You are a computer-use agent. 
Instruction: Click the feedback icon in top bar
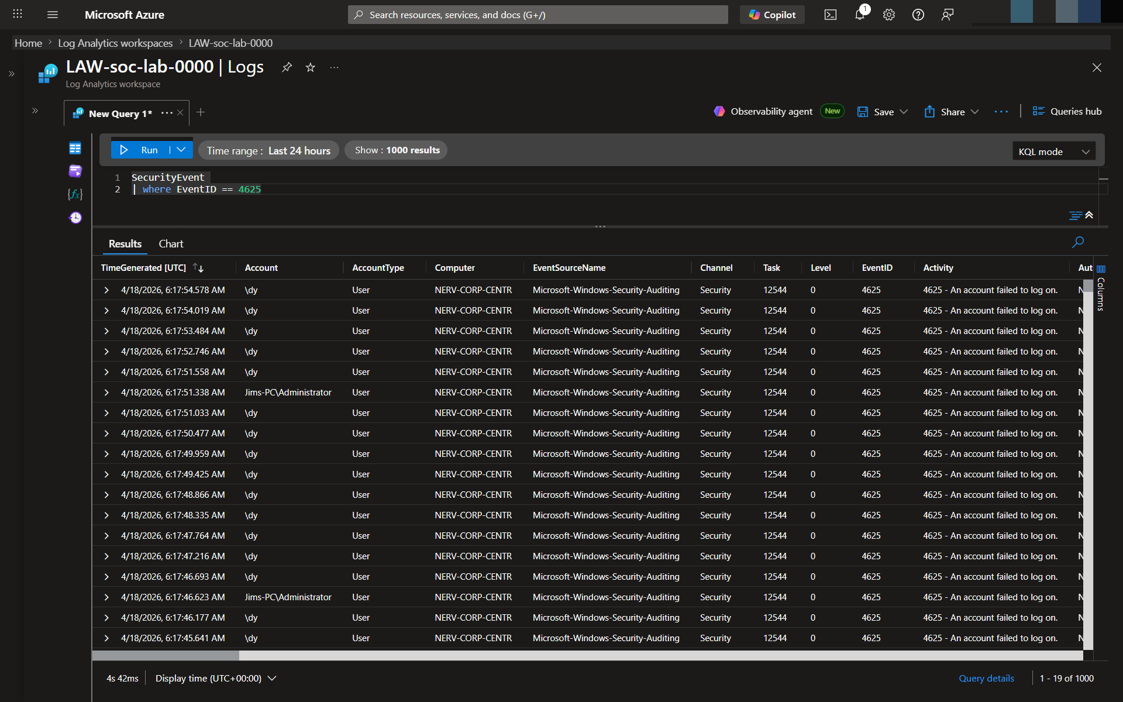tap(948, 15)
